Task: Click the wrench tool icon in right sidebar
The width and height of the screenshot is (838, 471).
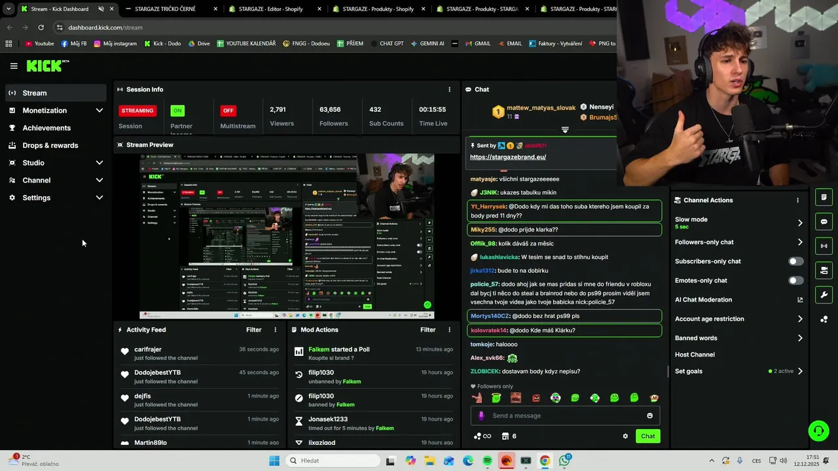Action: [824, 294]
